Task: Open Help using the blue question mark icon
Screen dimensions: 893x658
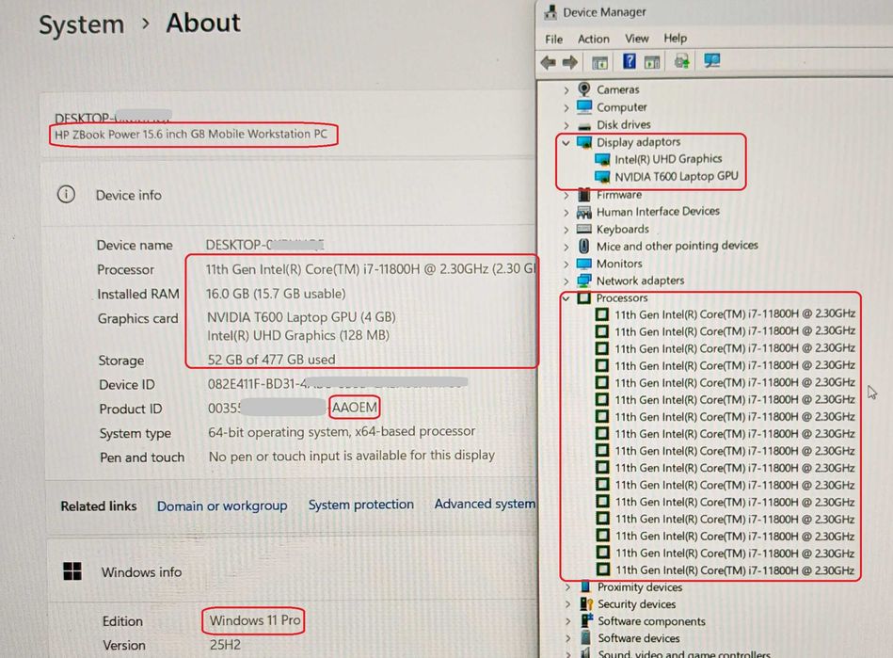Action: [x=629, y=61]
